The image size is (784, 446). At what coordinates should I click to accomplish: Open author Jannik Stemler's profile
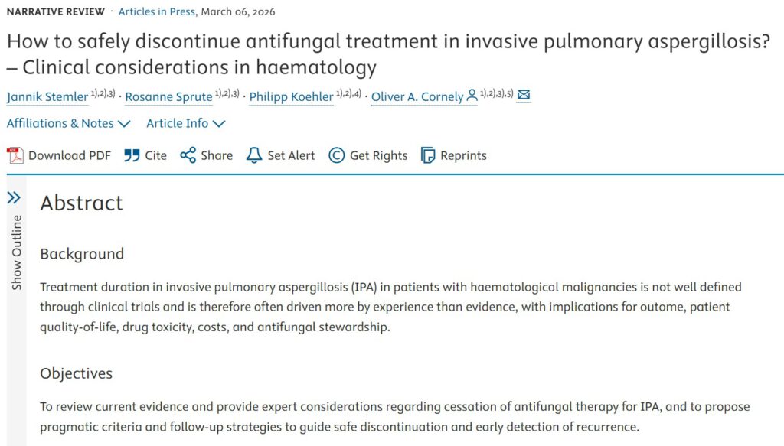47,97
